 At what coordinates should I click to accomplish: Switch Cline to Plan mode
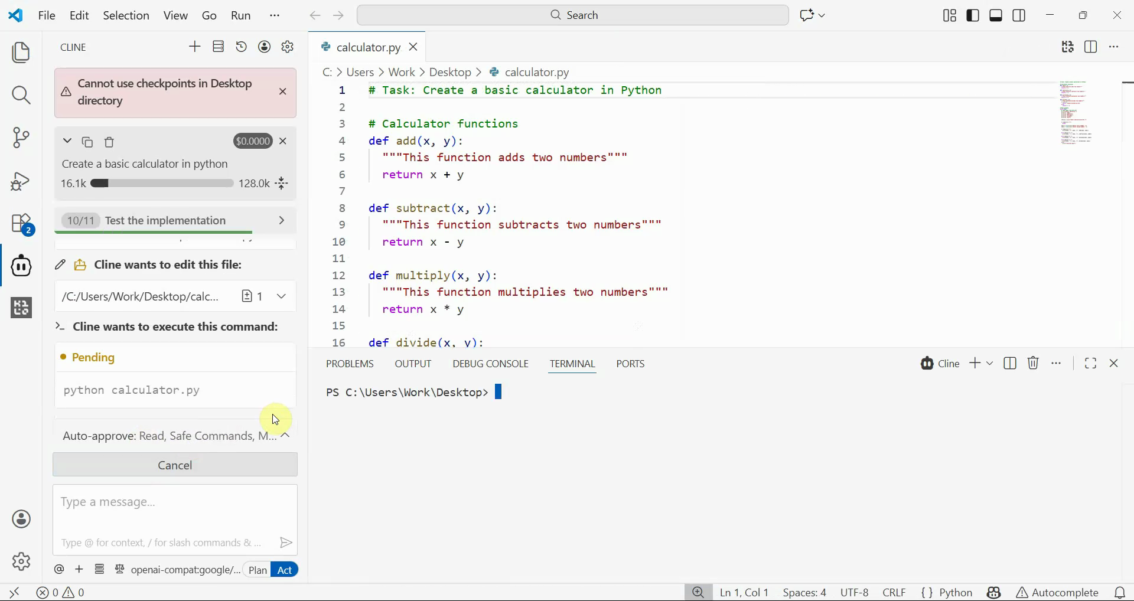(258, 570)
